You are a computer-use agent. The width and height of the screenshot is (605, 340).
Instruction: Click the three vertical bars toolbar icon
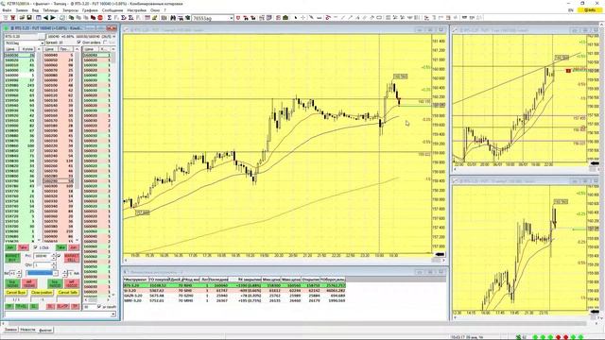coord(164,18)
